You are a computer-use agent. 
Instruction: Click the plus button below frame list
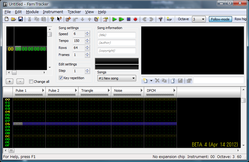10,81
